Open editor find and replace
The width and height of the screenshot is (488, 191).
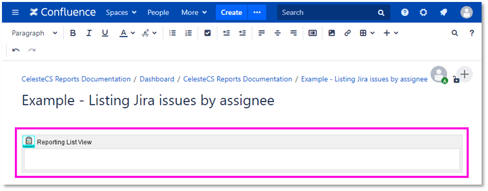point(455,33)
